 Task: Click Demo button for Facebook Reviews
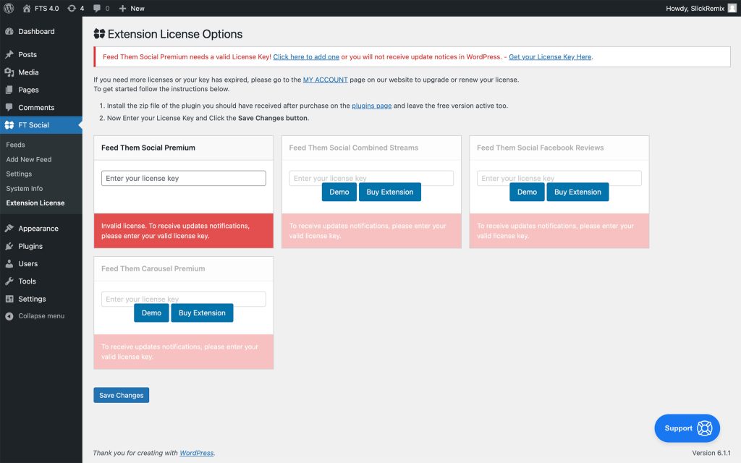click(x=527, y=192)
